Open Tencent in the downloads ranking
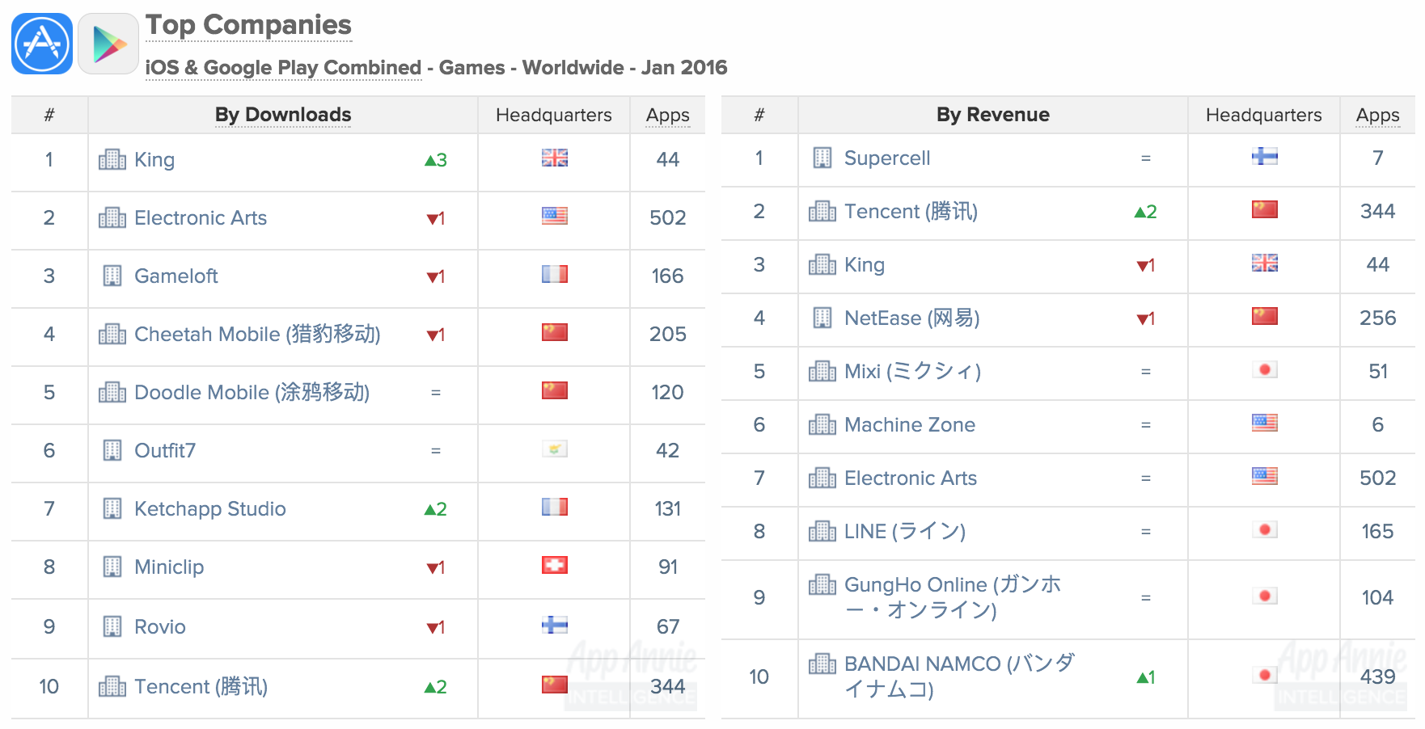Image resolution: width=1425 pixels, height=729 pixels. click(201, 686)
